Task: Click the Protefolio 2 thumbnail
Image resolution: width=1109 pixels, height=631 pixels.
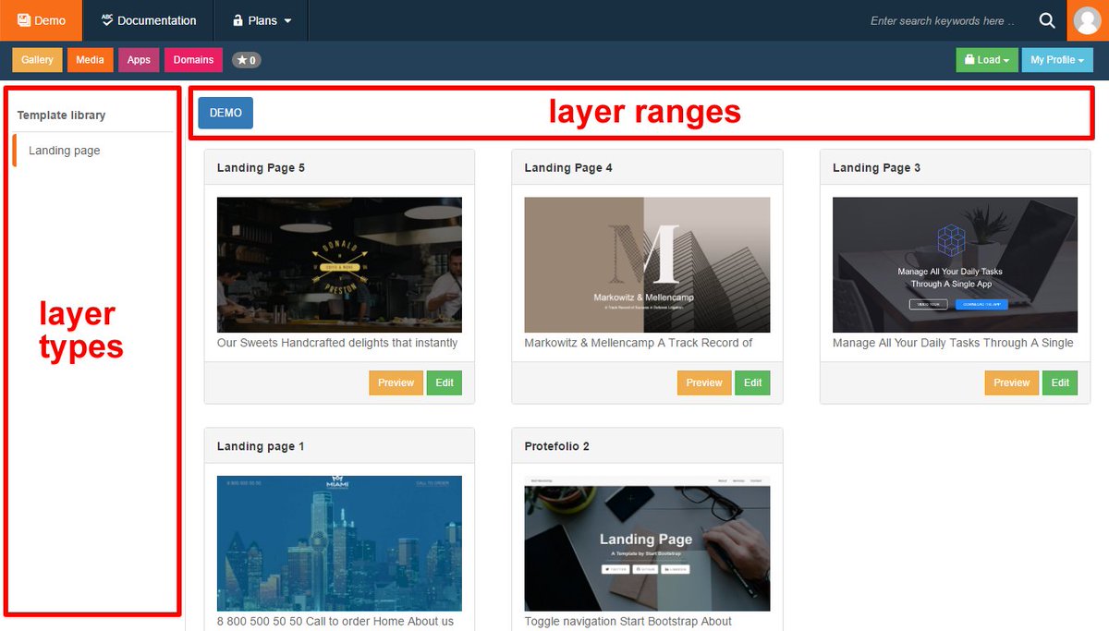Action: [x=647, y=543]
